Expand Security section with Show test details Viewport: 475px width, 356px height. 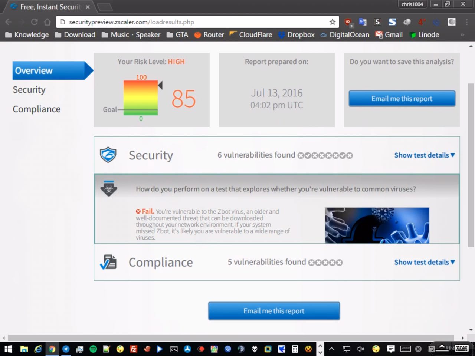[x=424, y=155]
